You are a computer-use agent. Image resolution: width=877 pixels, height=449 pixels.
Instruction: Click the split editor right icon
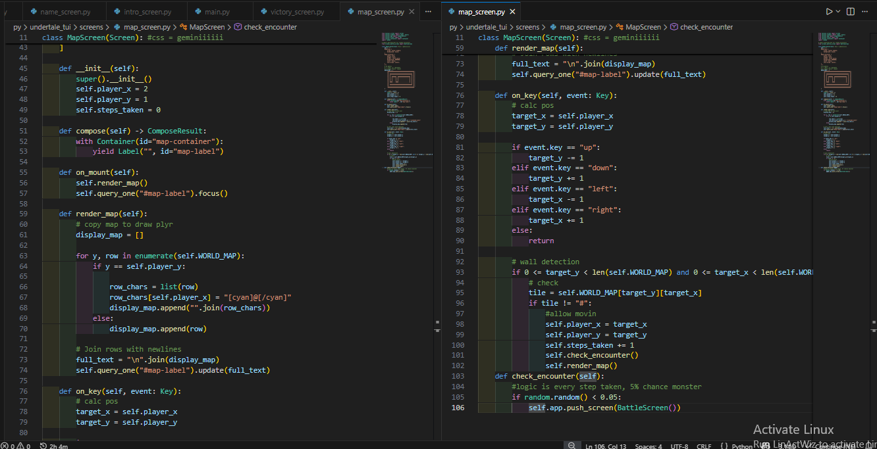[851, 12]
